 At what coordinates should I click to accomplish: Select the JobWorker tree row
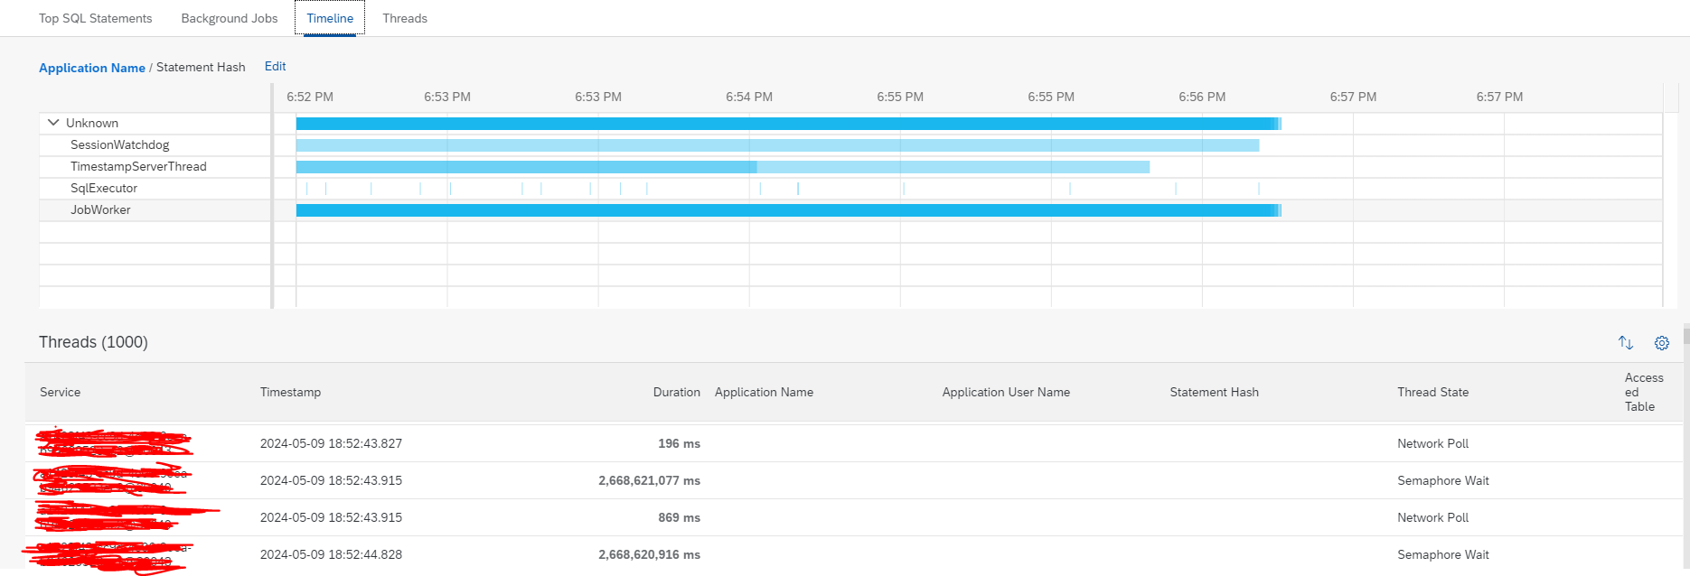coord(155,209)
